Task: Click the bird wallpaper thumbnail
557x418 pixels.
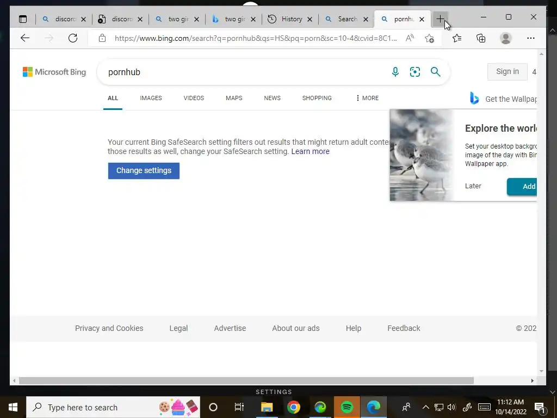Action: [422, 155]
